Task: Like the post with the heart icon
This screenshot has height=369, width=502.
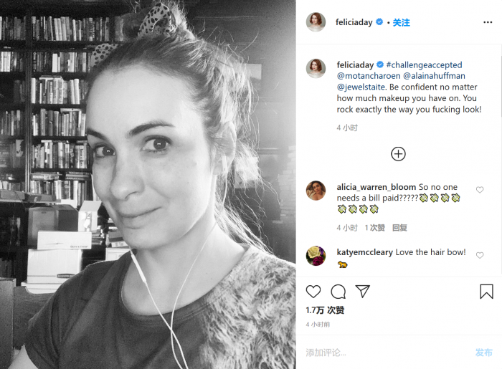Action: [x=313, y=292]
